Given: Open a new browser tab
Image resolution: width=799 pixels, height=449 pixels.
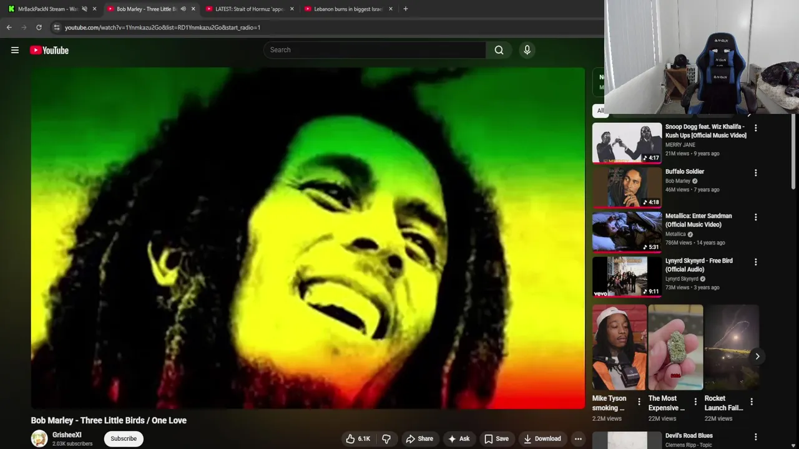Looking at the screenshot, I should pyautogui.click(x=406, y=9).
